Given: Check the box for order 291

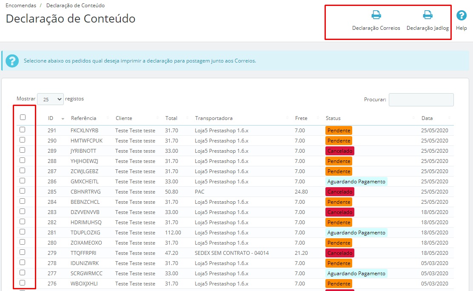Looking at the screenshot, I should point(23,130).
